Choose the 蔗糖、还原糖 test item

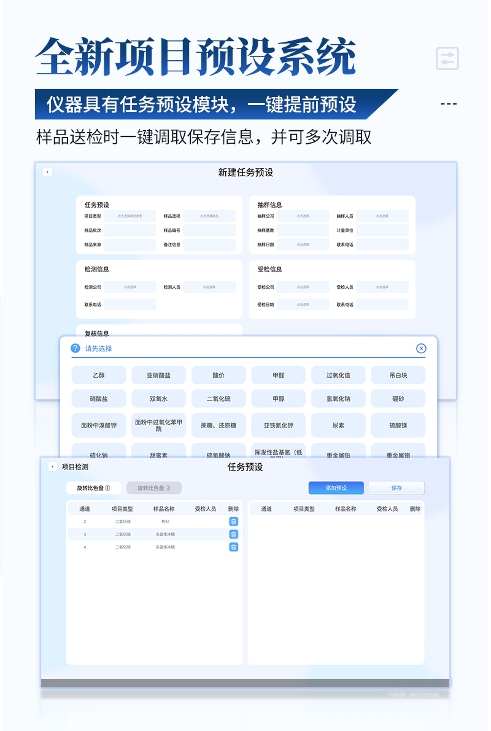pyautogui.click(x=218, y=425)
